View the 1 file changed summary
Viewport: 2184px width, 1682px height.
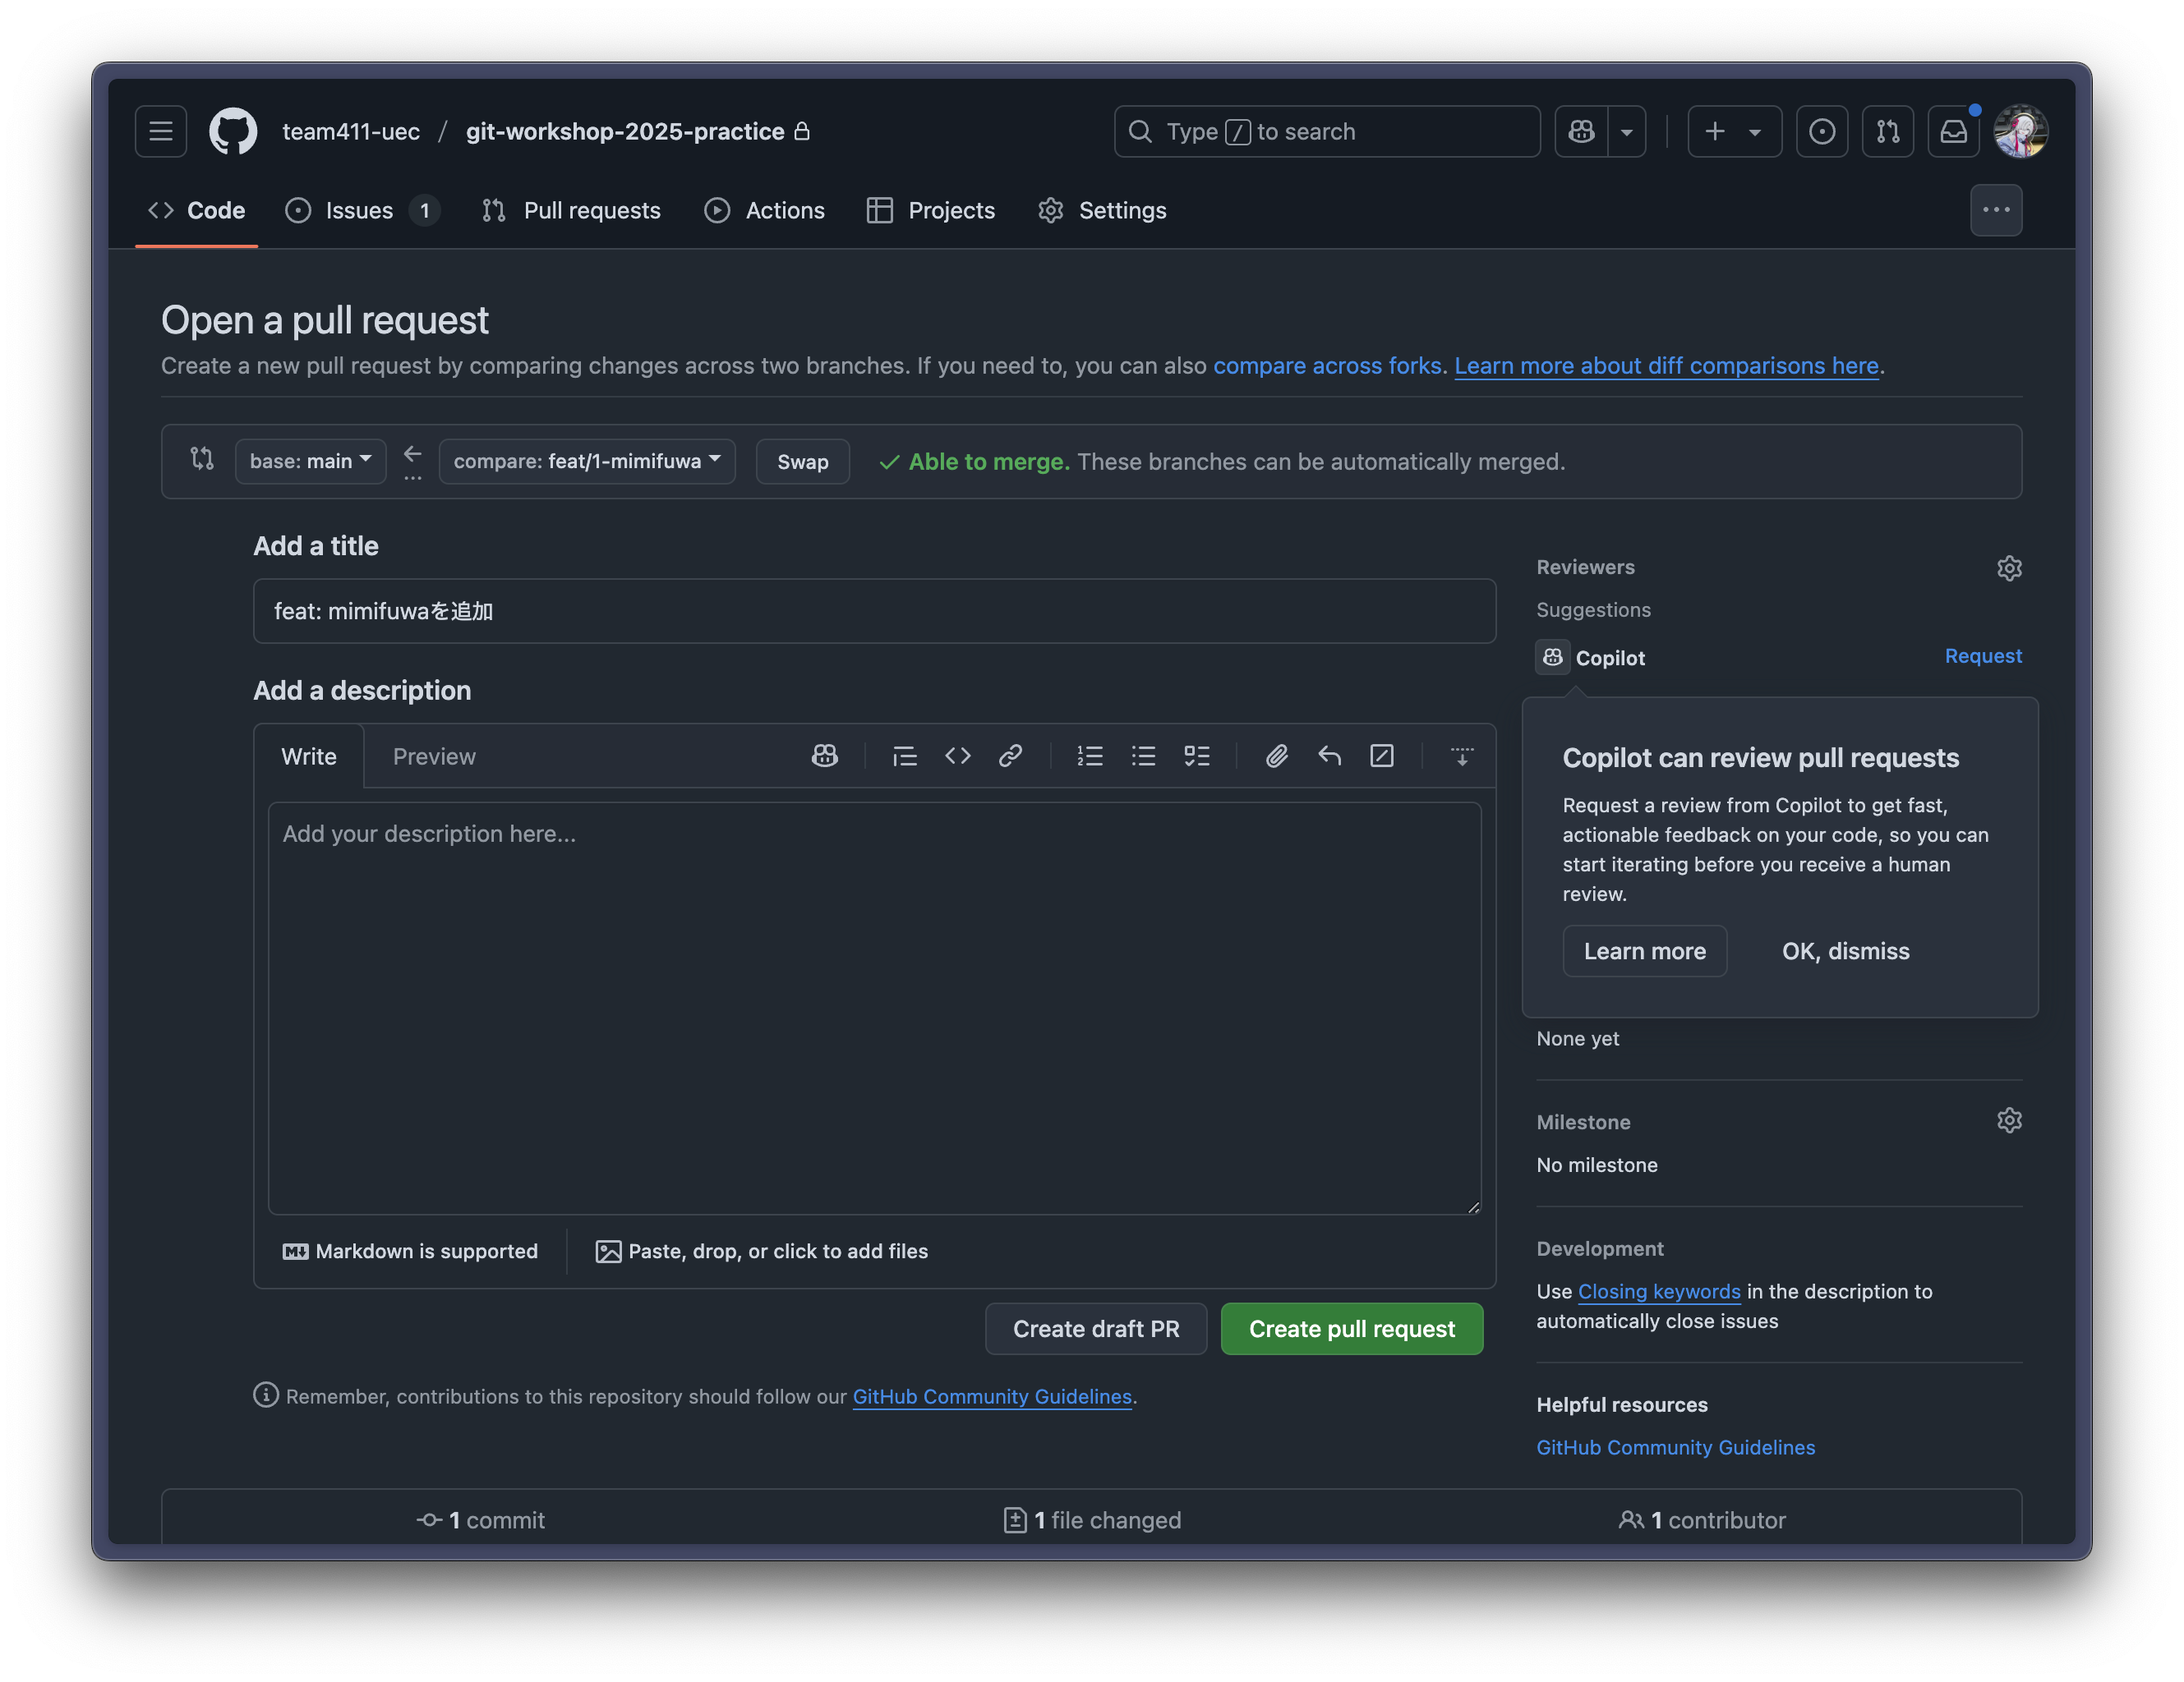point(1092,1520)
